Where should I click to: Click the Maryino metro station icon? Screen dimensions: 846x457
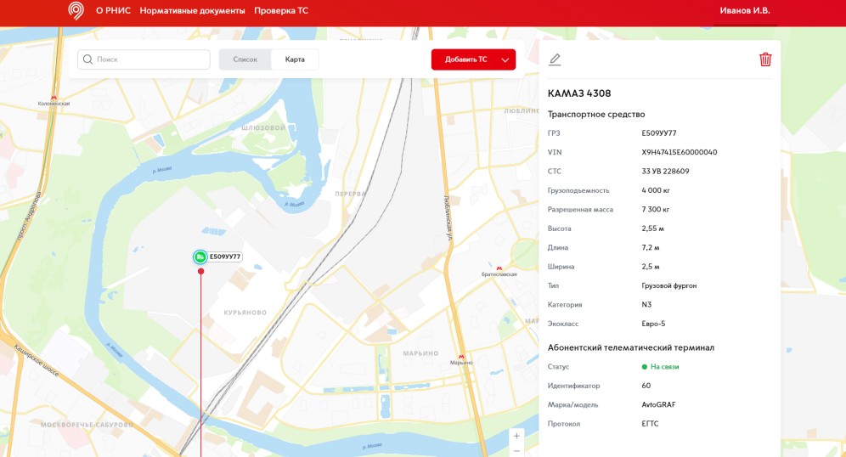(x=460, y=357)
